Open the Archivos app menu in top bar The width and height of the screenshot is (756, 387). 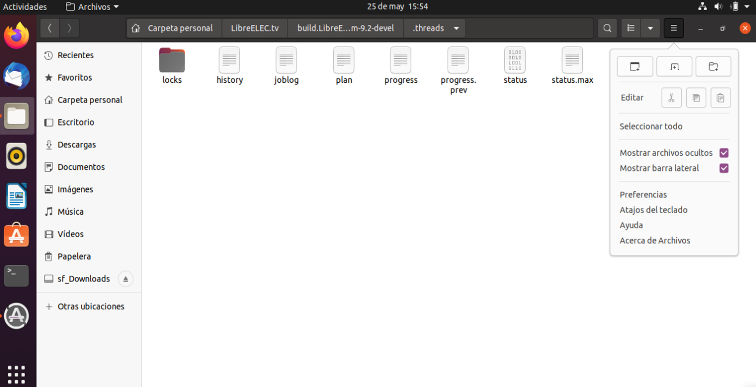(93, 7)
